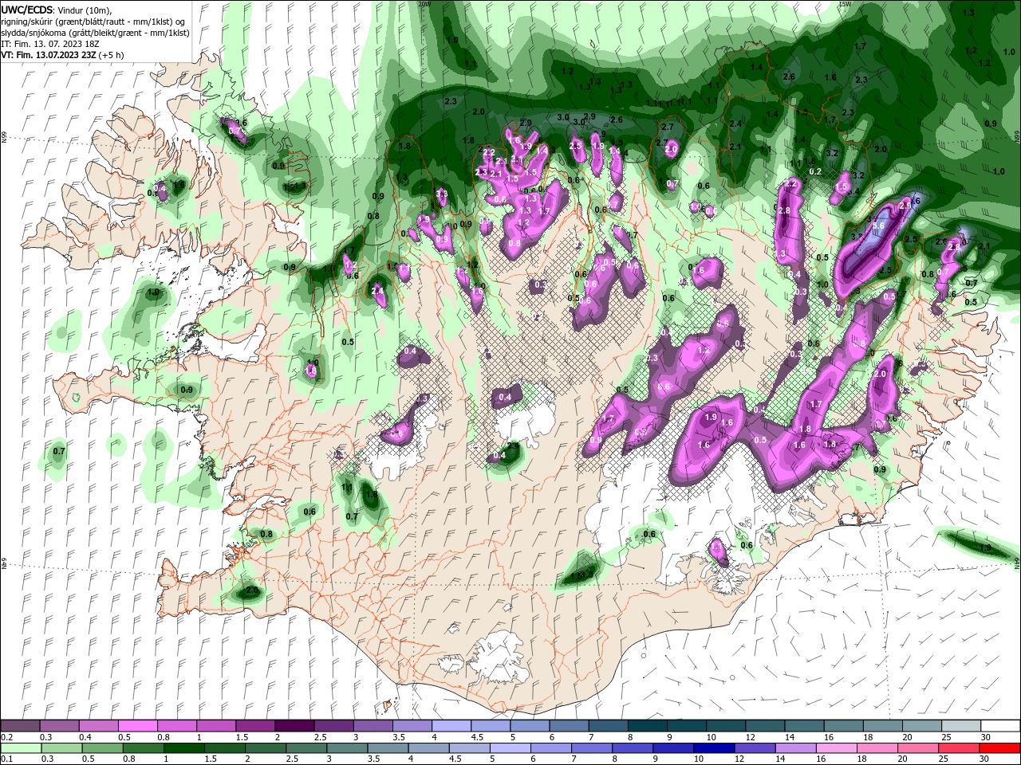Pick the bright pink swatch marked 0.5 in the snow scale
Image resolution: width=1021 pixels, height=765 pixels.
[x=138, y=726]
